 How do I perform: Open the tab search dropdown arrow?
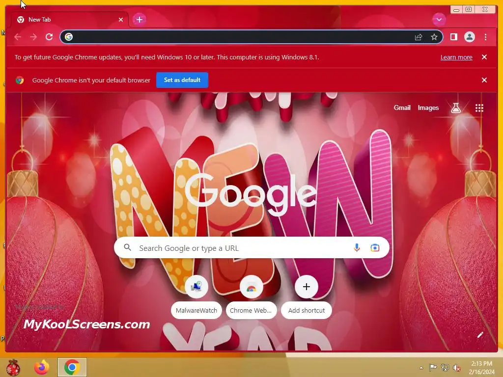point(439,20)
